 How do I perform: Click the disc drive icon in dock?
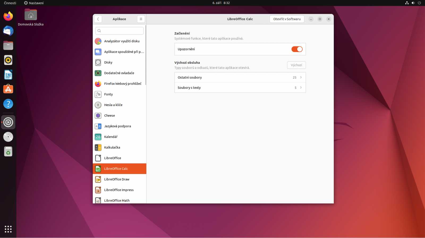click(8, 137)
